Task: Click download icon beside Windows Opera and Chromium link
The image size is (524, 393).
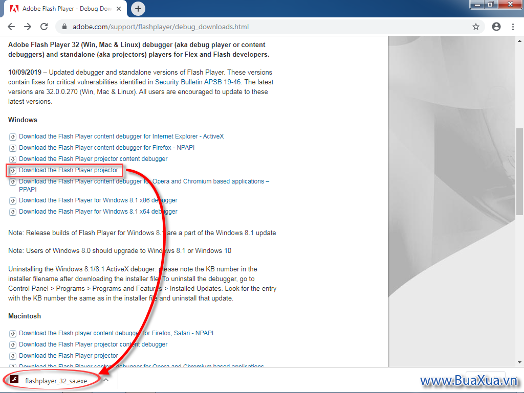Action: coord(13,182)
